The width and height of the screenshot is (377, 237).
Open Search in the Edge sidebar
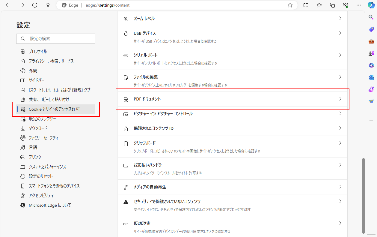coord(371,17)
